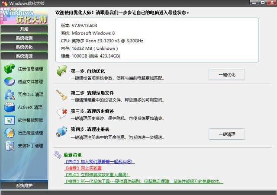Open the 注册信息清理 registry cleanup icon
The width and height of the screenshot is (277, 195).
click(10, 69)
